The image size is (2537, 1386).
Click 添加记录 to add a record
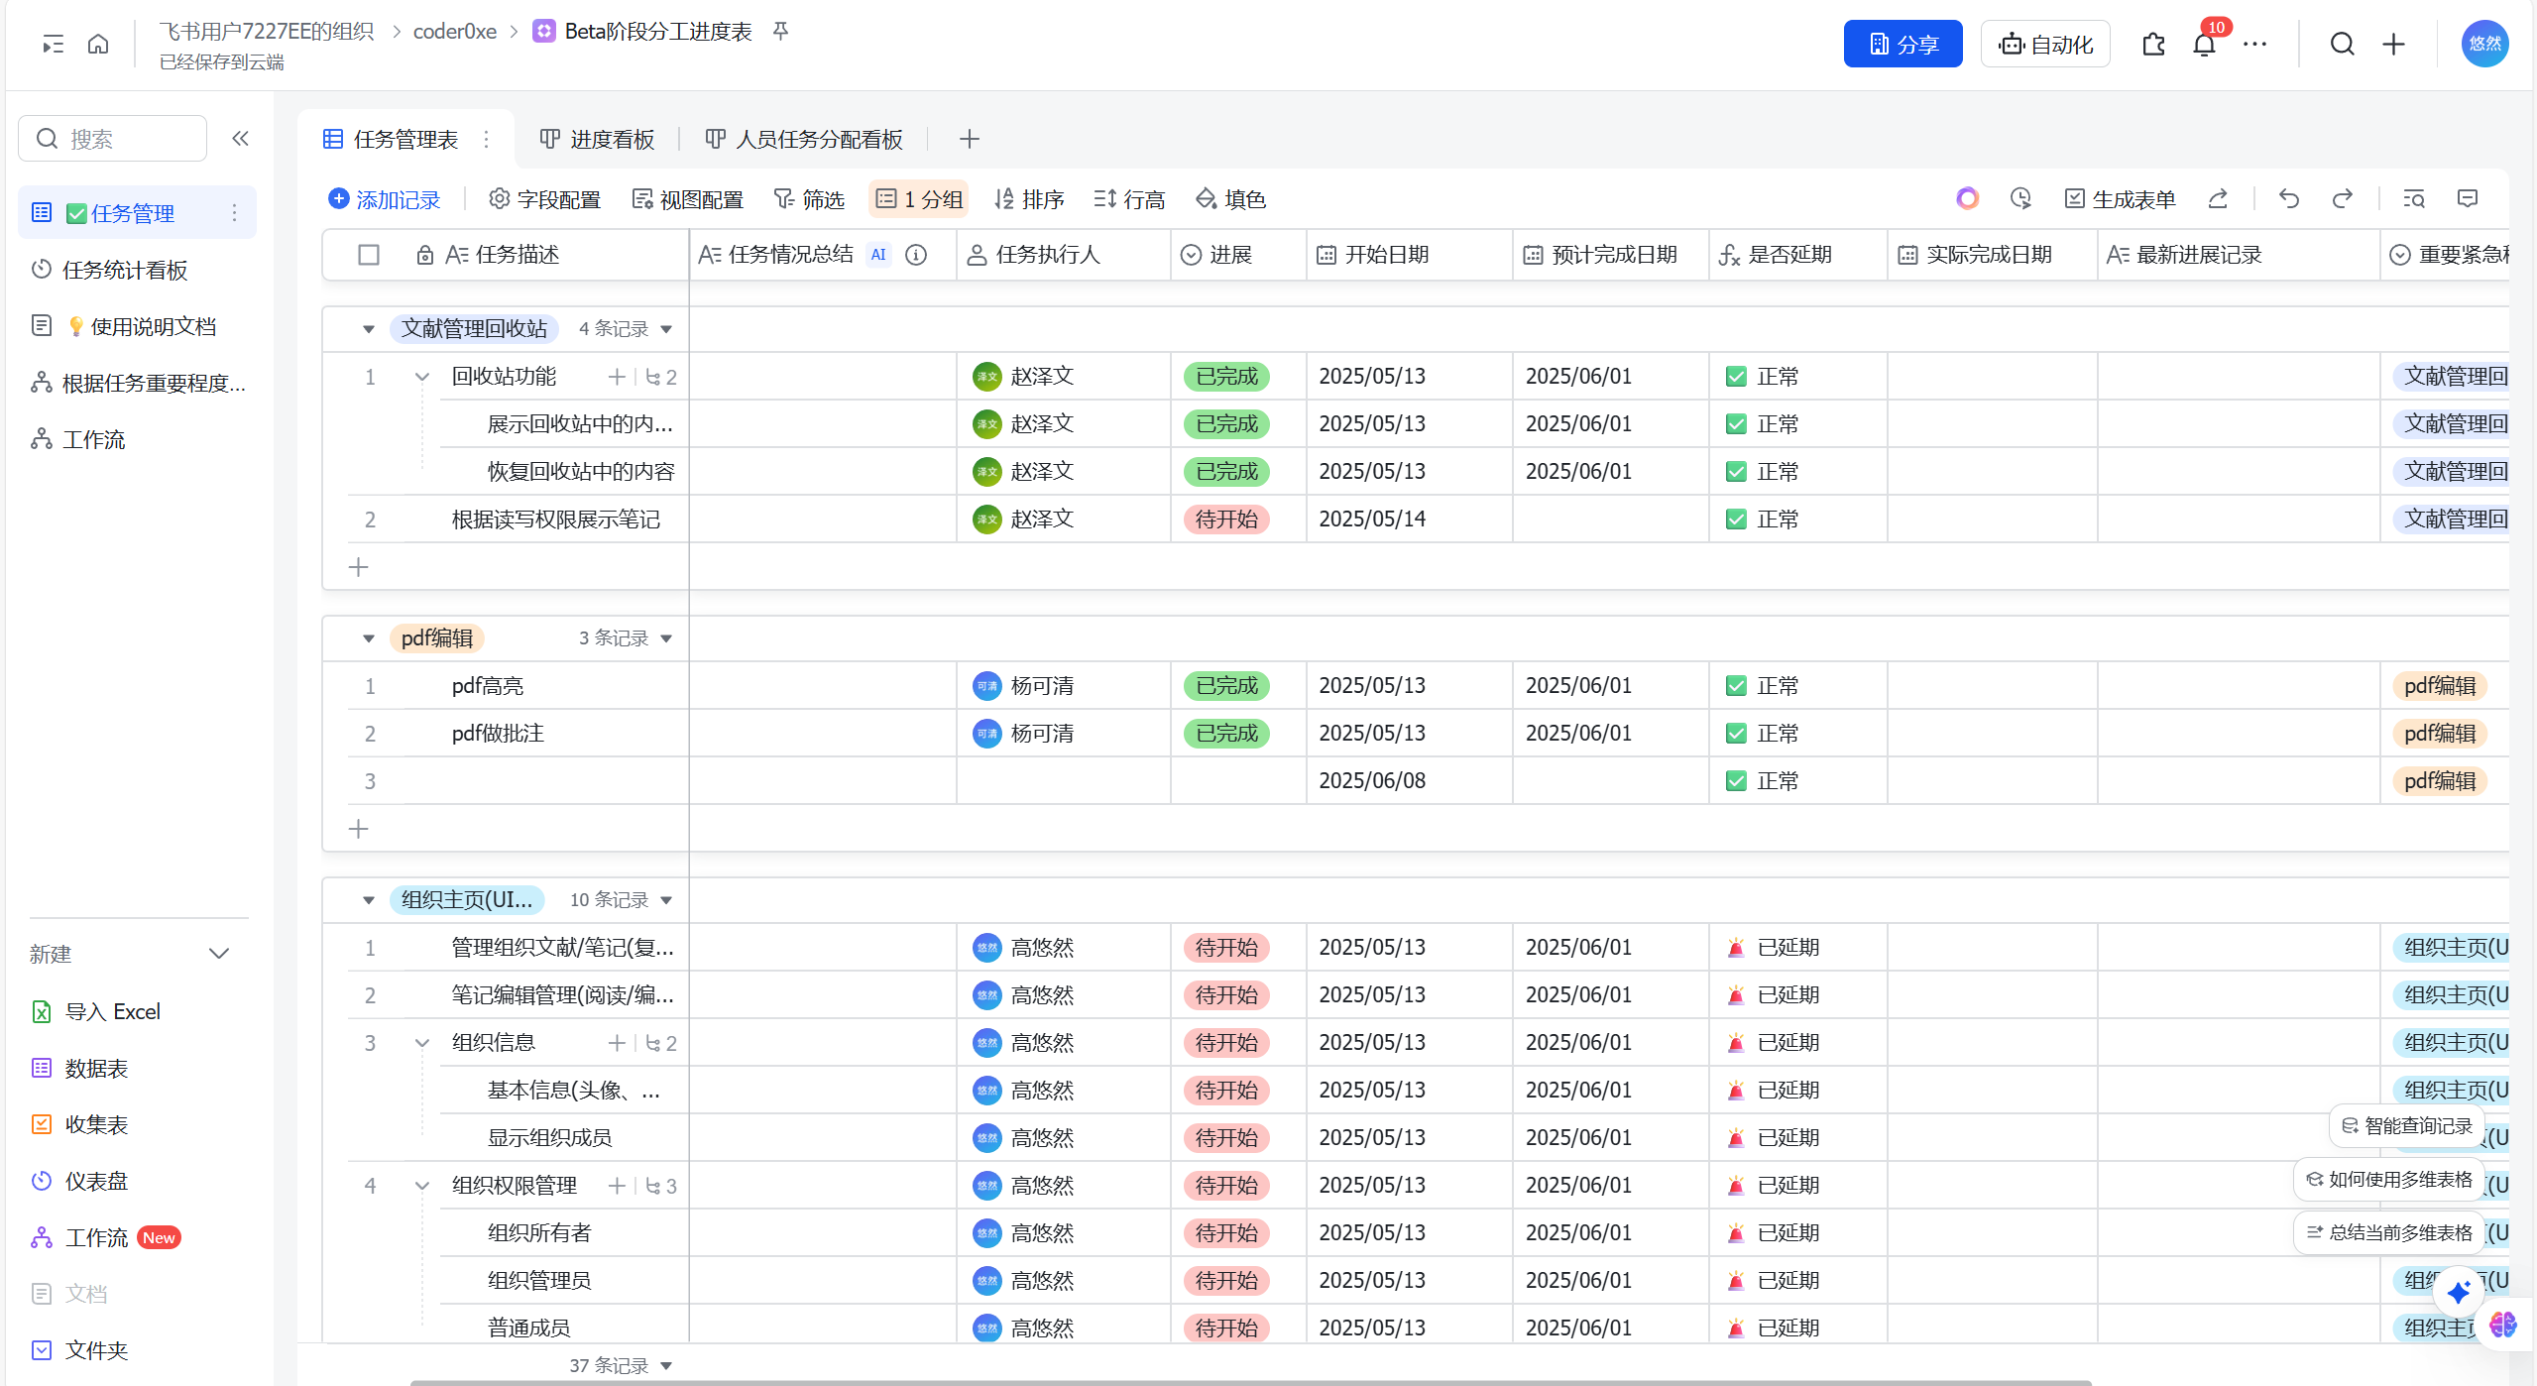pyautogui.click(x=385, y=199)
